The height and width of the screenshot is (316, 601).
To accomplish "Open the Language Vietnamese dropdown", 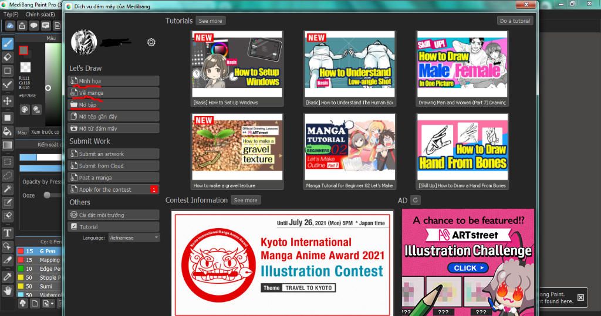I will tap(134, 238).
